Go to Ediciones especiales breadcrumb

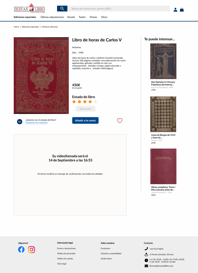(30, 27)
